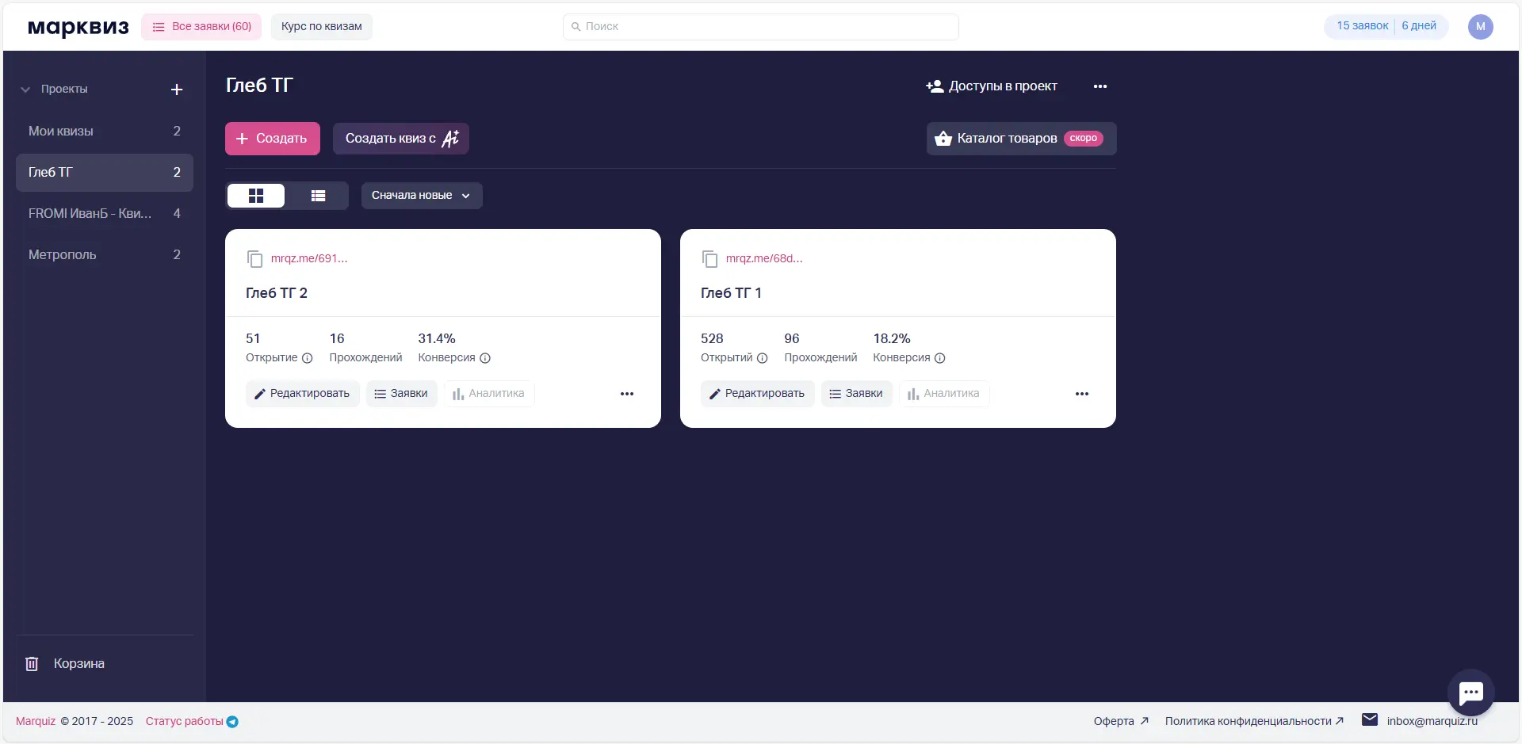
Task: Click the plus icon to add a project
Action: tap(177, 90)
